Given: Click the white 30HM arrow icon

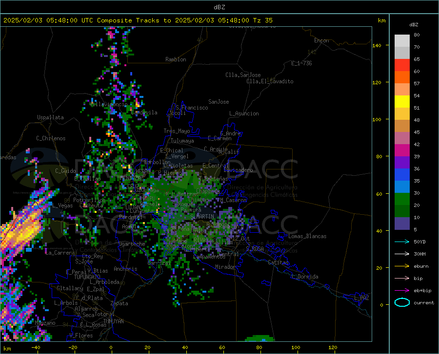Looking at the screenshot, I should (x=402, y=254).
